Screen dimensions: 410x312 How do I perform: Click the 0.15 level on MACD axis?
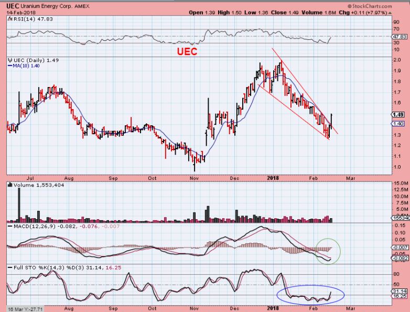[x=400, y=225]
